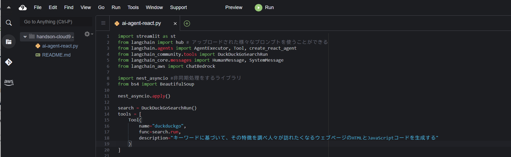This screenshot has width=511, height=157.
Task: Click the description string on line 18
Action: [304, 138]
